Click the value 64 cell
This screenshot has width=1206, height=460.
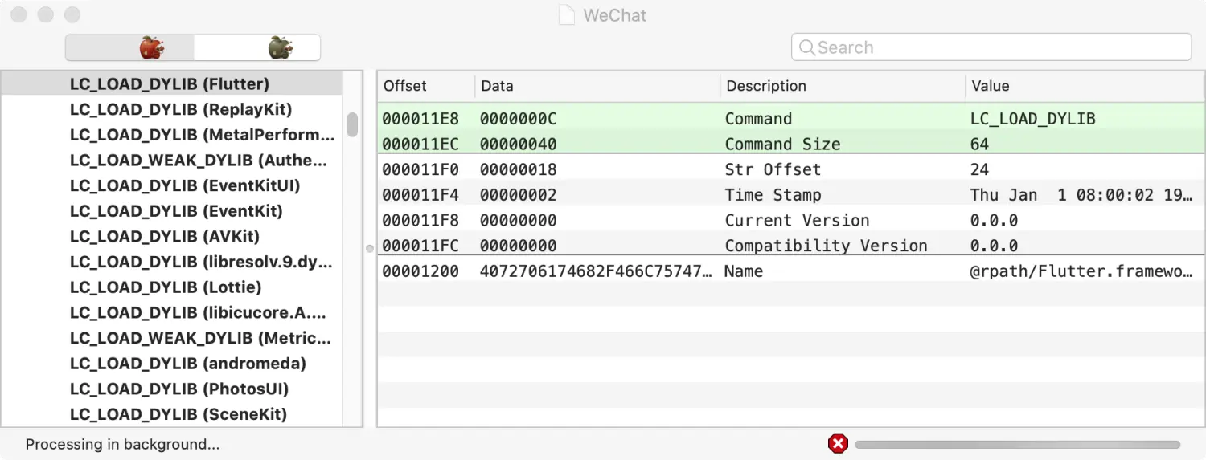[x=979, y=145]
